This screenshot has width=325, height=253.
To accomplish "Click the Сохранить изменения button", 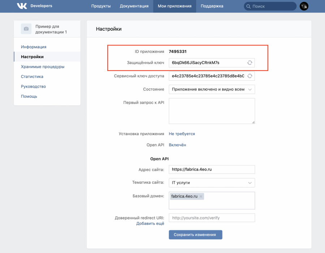I will [195, 235].
